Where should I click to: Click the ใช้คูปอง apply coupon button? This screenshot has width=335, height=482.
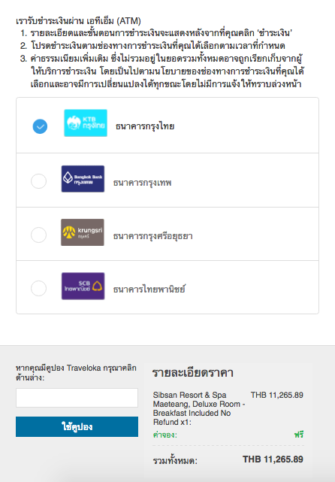77,426
